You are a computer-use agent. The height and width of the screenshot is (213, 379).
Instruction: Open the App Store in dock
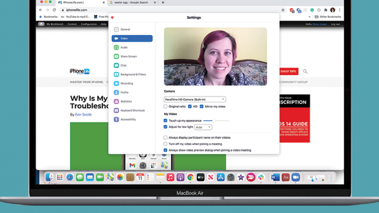(x=221, y=177)
